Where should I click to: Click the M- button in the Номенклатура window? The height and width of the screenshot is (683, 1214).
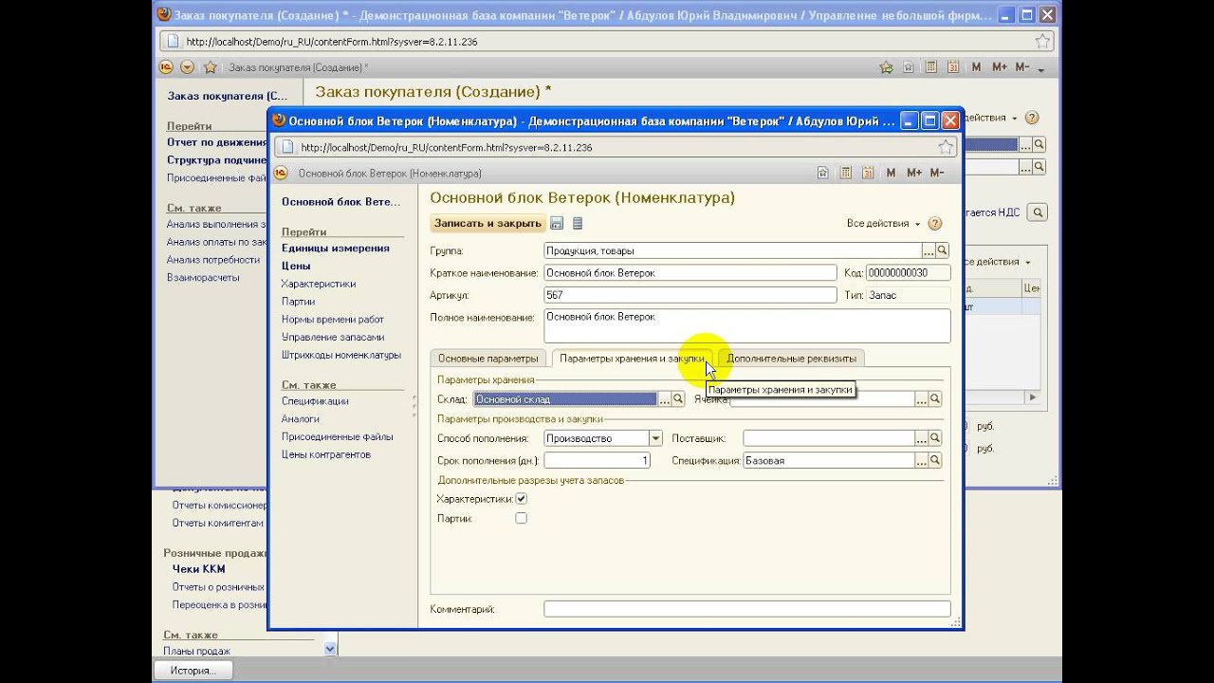point(937,173)
